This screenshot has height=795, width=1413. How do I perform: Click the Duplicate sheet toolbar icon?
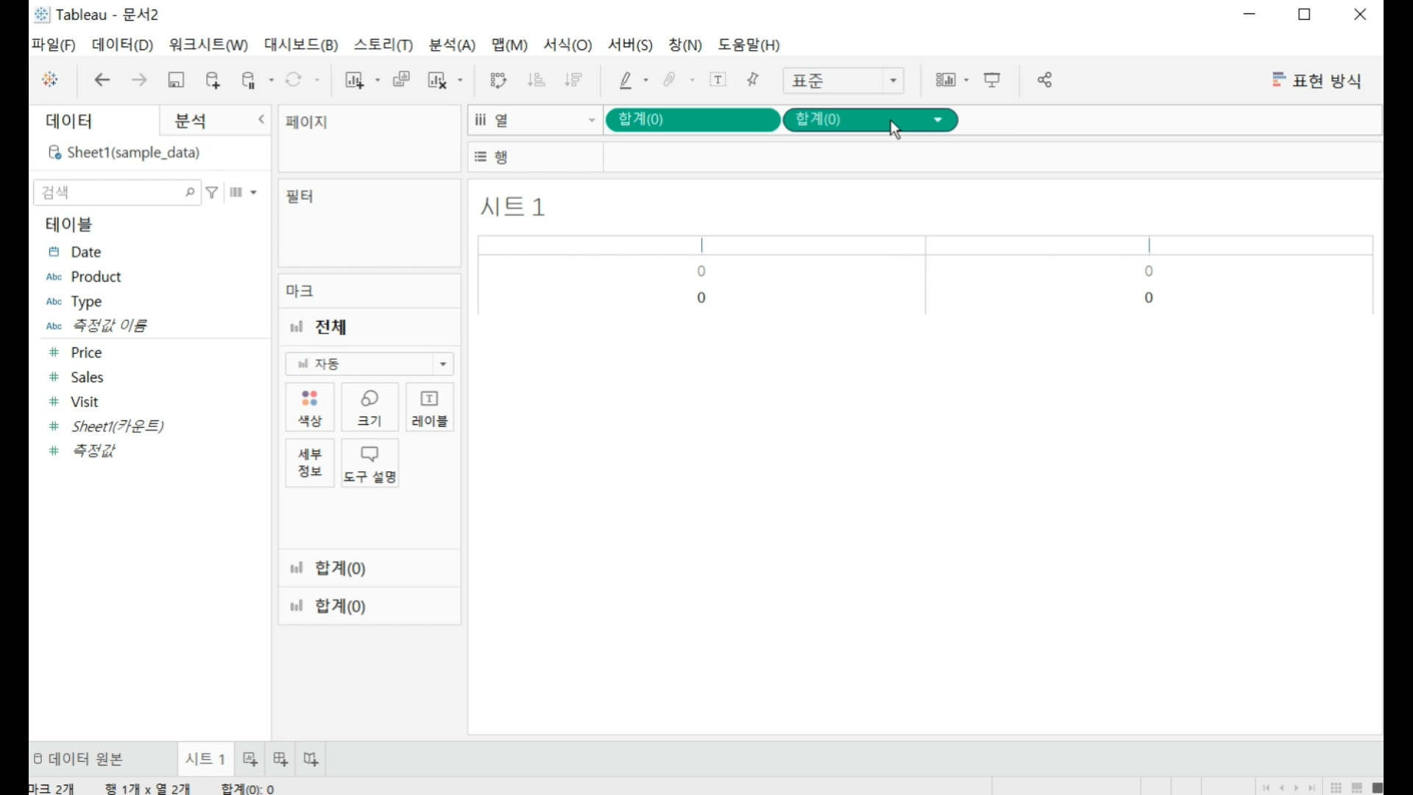[x=401, y=80]
